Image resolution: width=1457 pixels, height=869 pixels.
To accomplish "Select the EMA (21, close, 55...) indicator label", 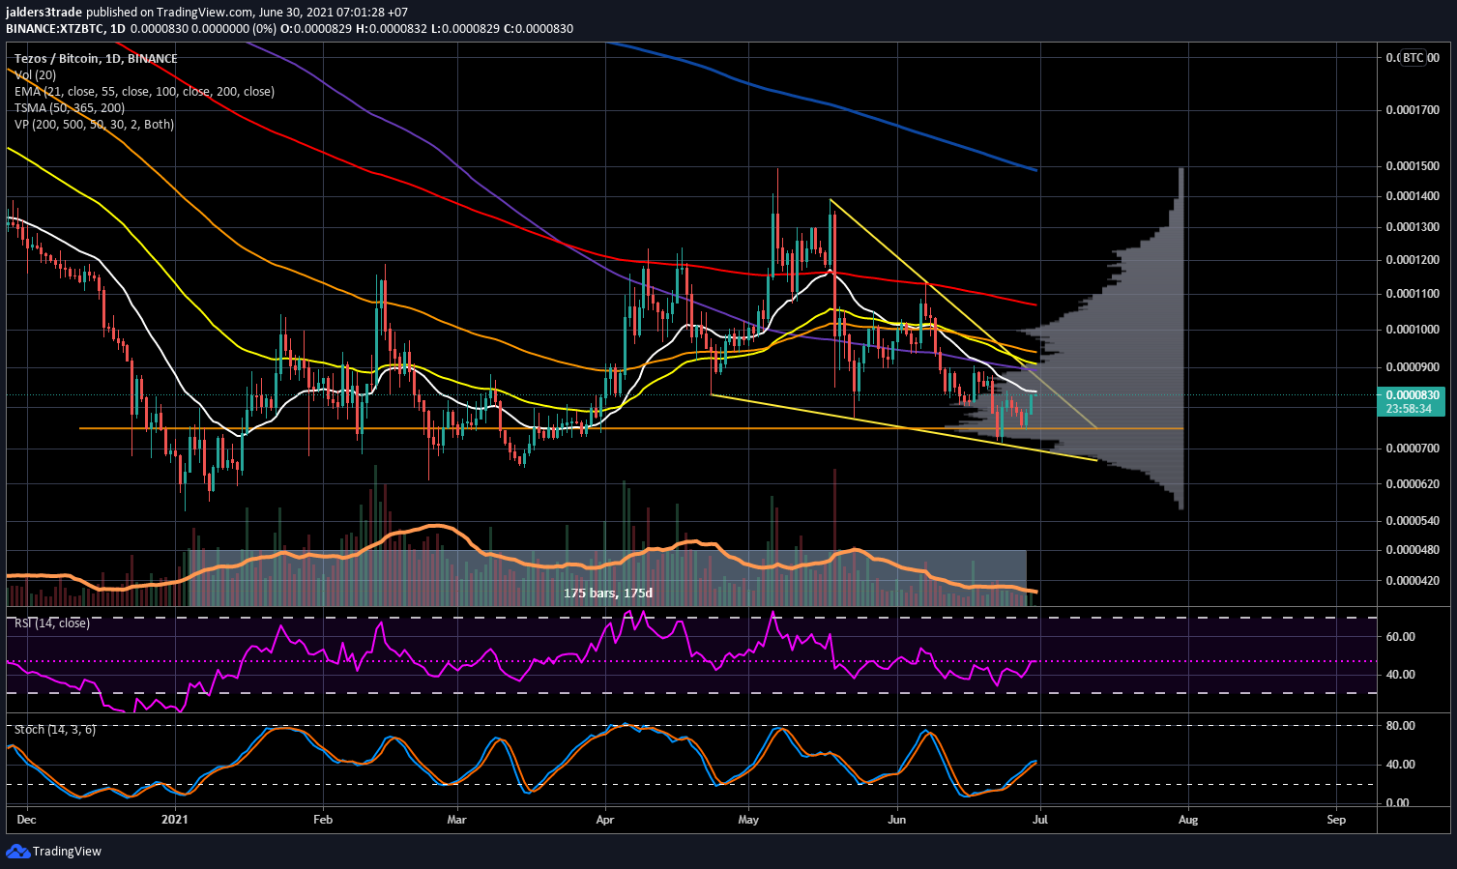I will point(144,92).
